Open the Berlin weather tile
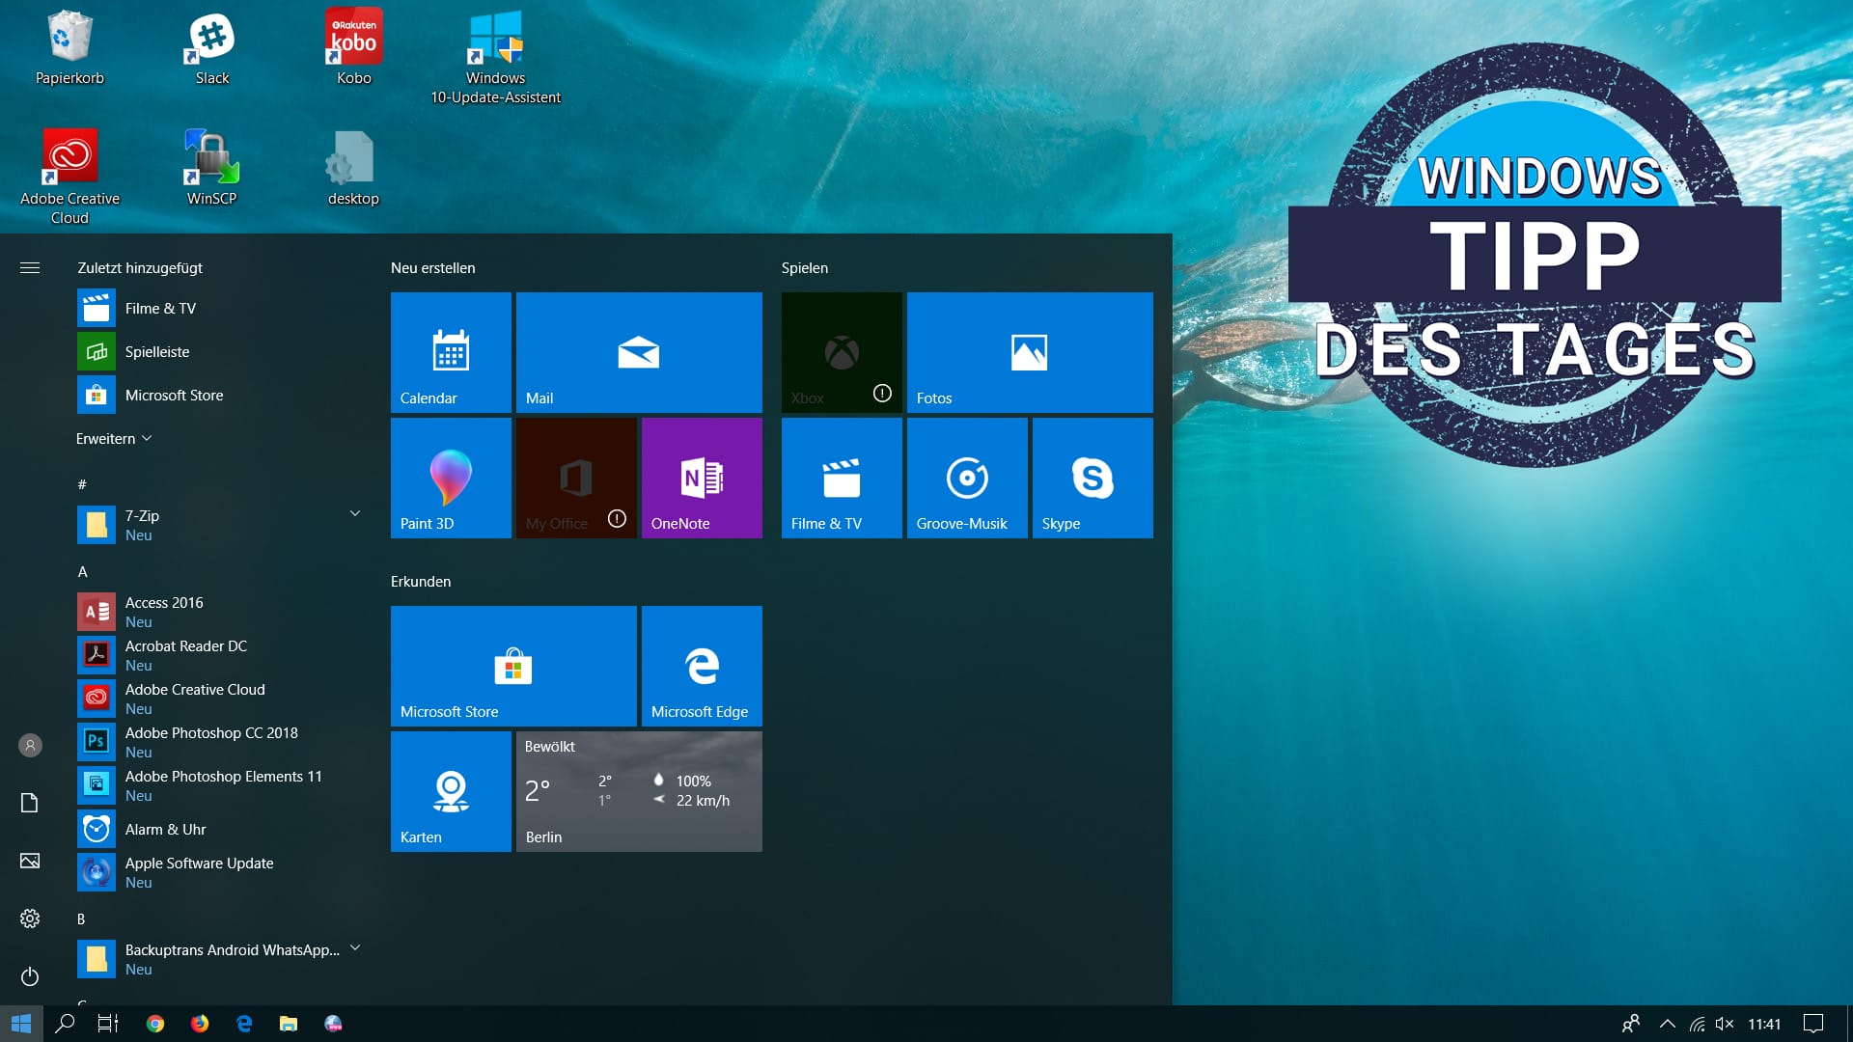The image size is (1853, 1042). click(639, 791)
